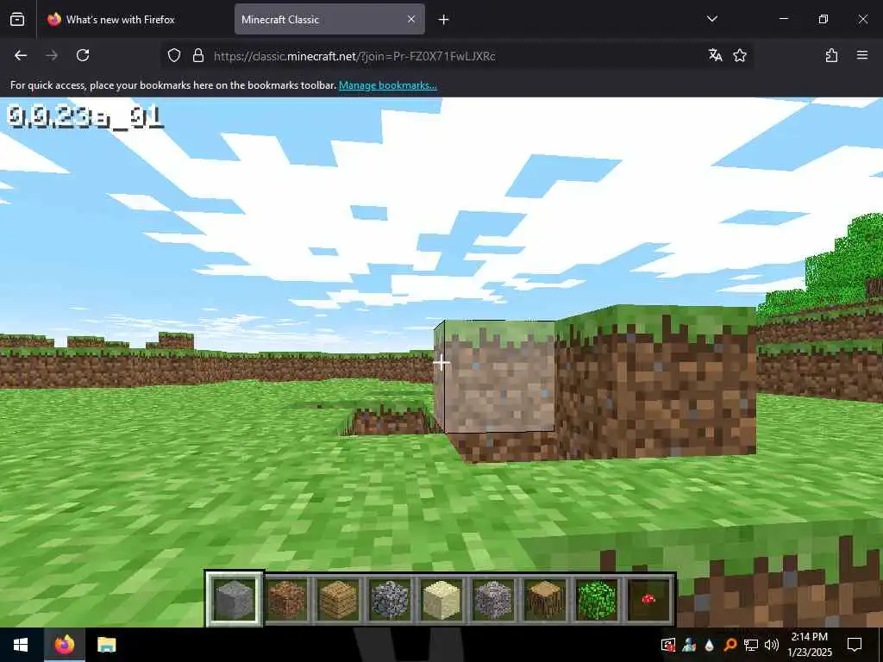Close the Minecraft Classic tab
The image size is (883, 662).
click(411, 19)
